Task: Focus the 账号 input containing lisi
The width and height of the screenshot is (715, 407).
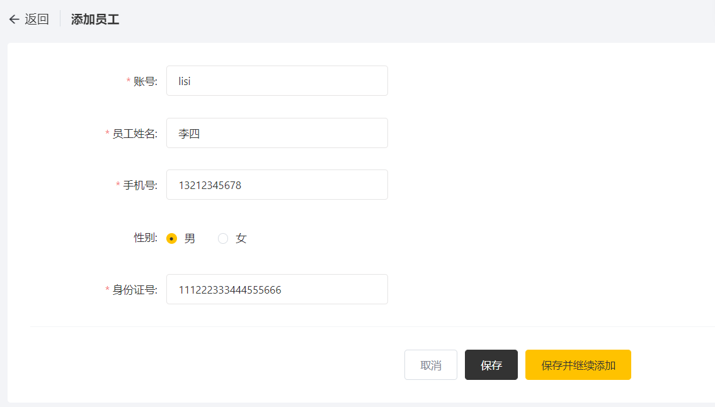Action: pos(277,81)
